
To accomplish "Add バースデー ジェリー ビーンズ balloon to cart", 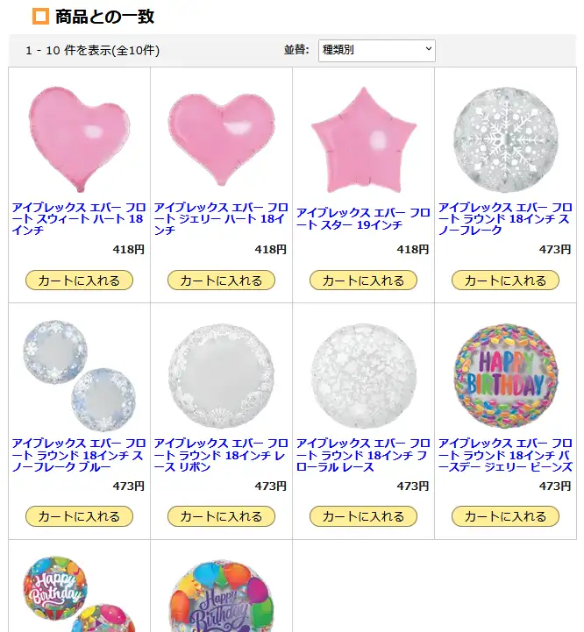I will click(x=505, y=516).
